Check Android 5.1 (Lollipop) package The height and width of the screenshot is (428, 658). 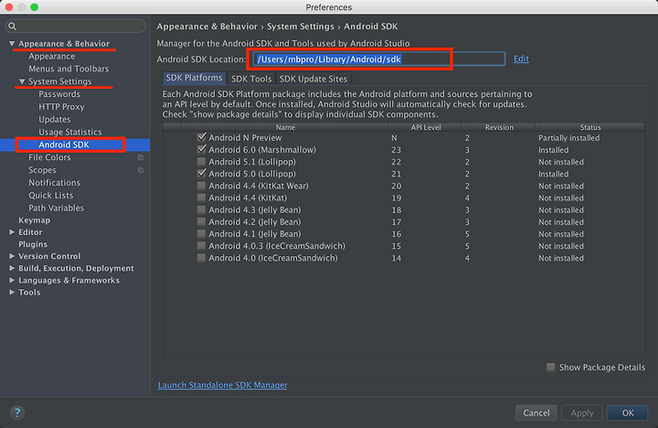click(201, 161)
